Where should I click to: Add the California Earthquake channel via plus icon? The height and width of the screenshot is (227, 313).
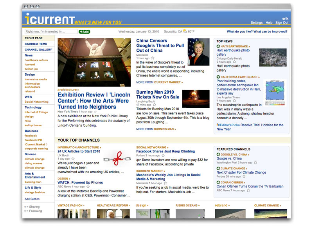pos(218,77)
